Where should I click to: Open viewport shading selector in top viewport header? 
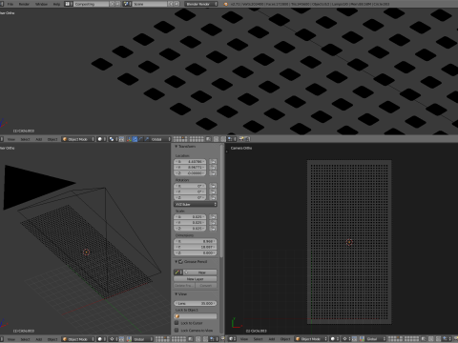click(x=101, y=139)
